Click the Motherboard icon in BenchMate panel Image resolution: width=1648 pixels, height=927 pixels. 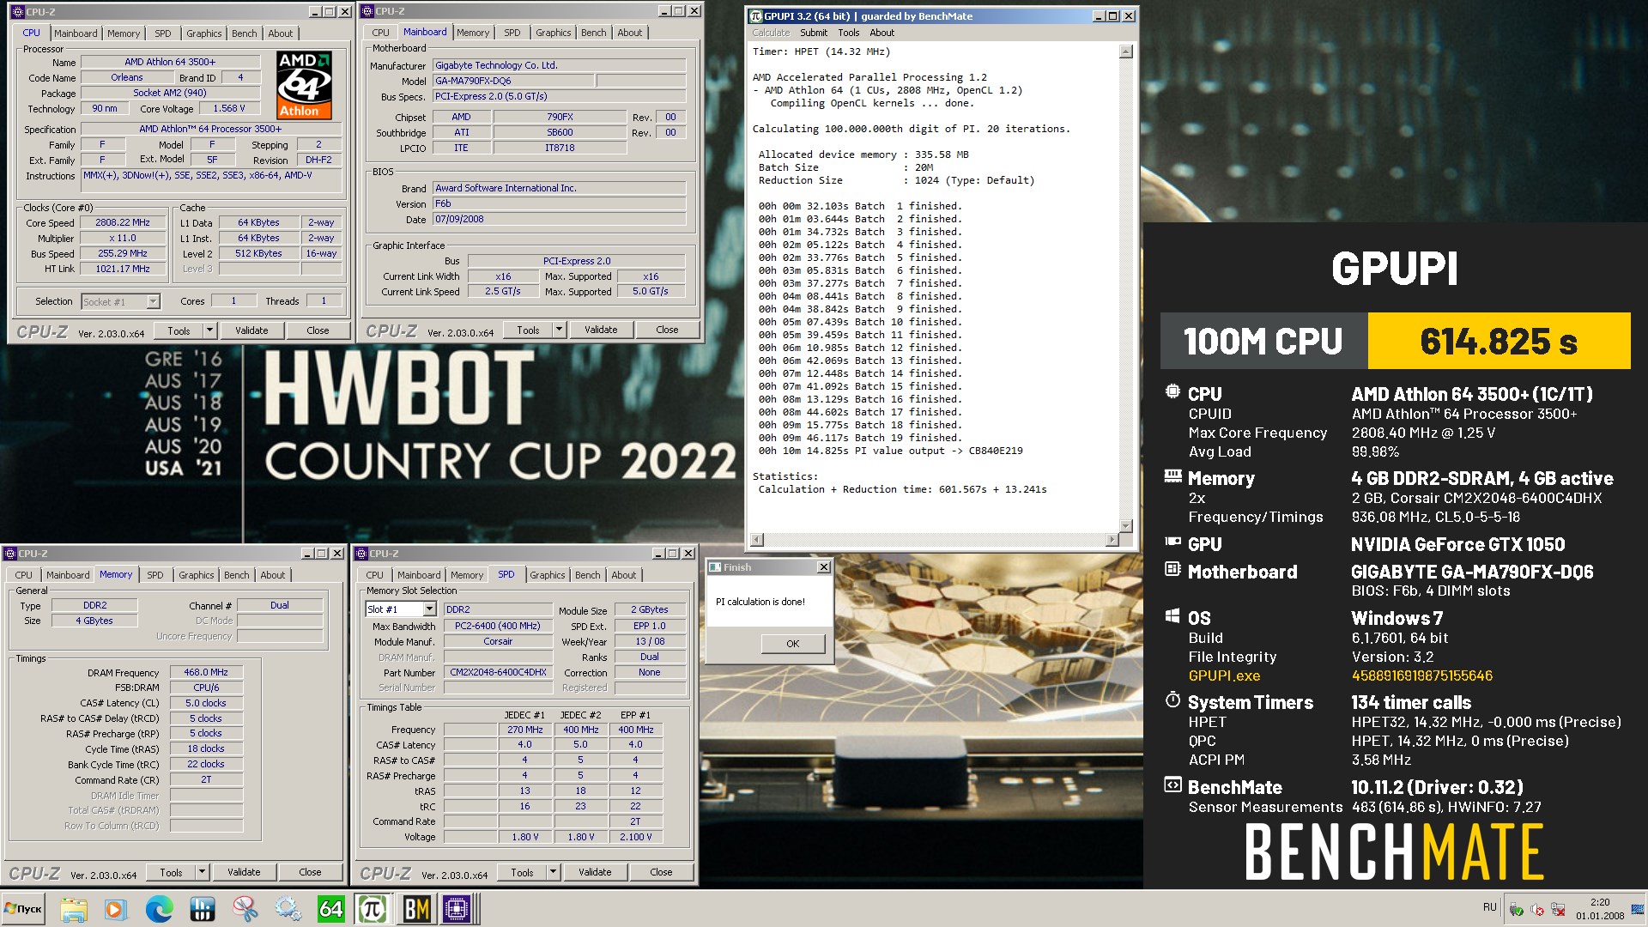point(1172,569)
